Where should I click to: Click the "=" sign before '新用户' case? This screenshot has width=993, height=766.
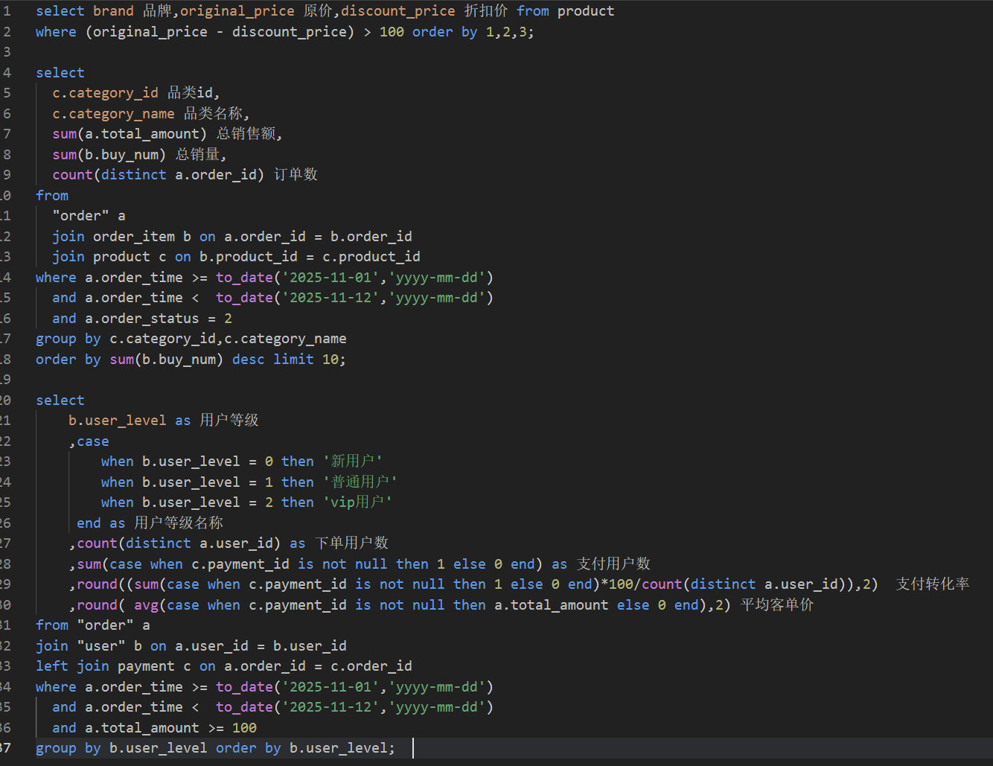[253, 462]
